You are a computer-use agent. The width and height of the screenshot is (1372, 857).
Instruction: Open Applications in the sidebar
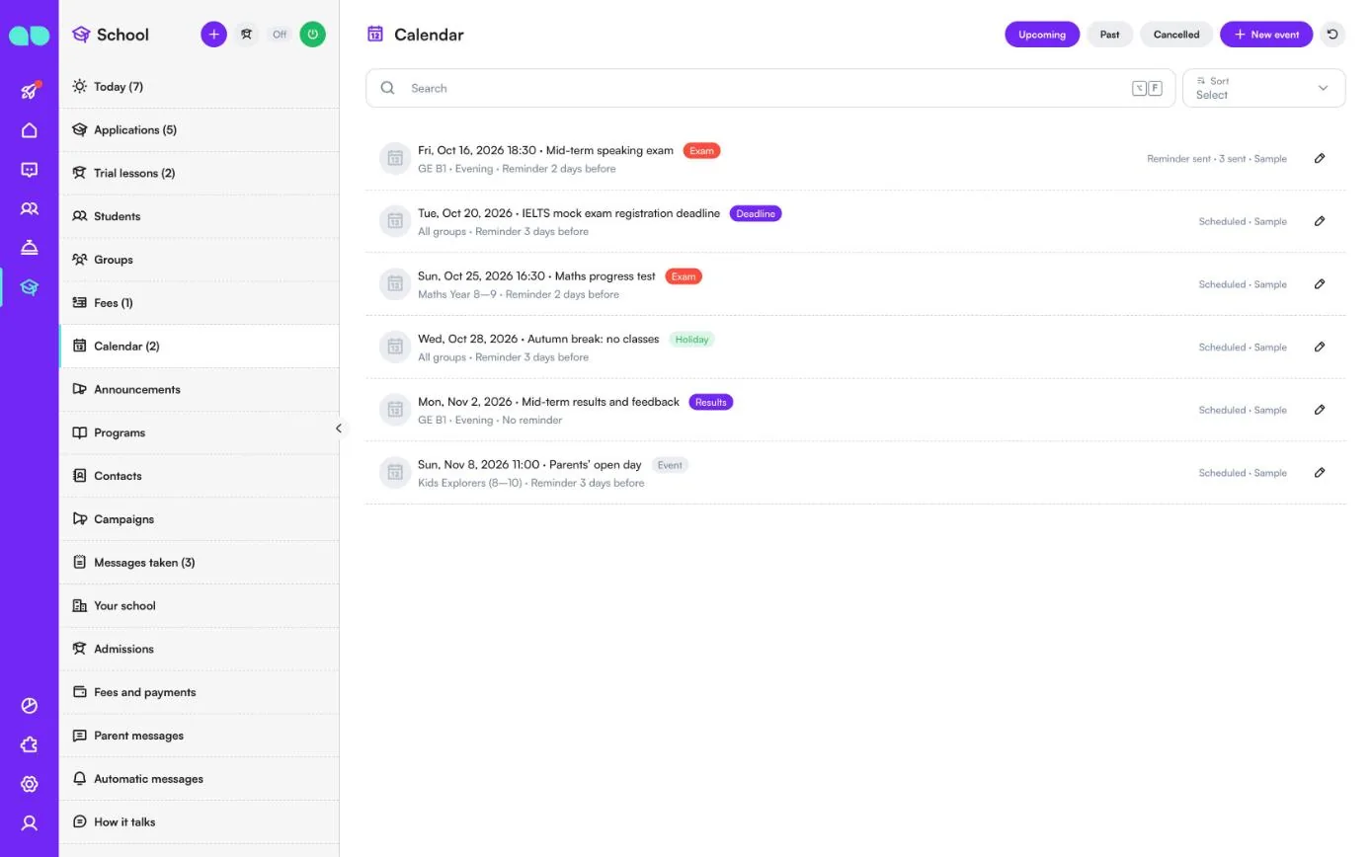pos(199,130)
